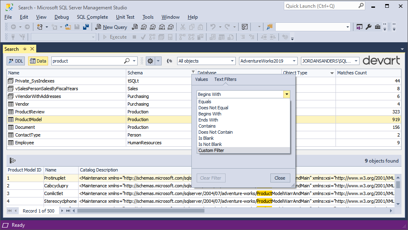Select Custom Filter option
408x230 pixels.
[x=243, y=151]
